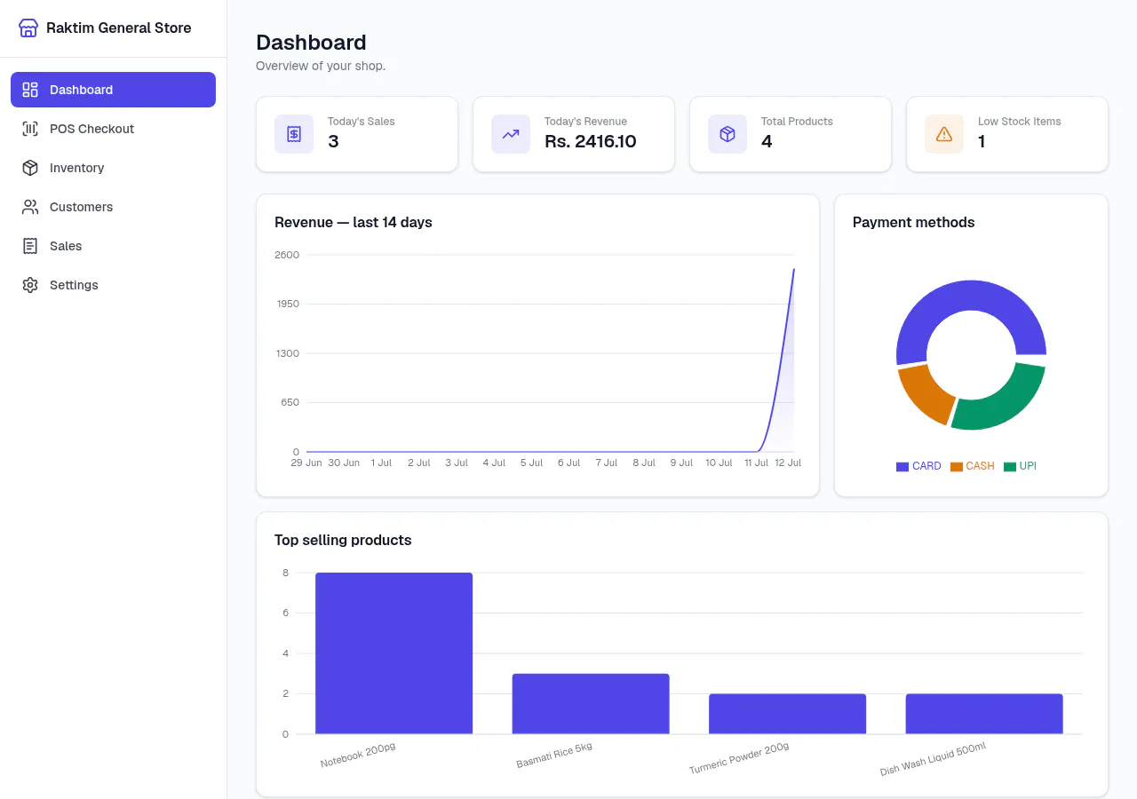This screenshot has width=1137, height=799.
Task: Click the Turmeric Powder 200g bar
Action: 787,714
